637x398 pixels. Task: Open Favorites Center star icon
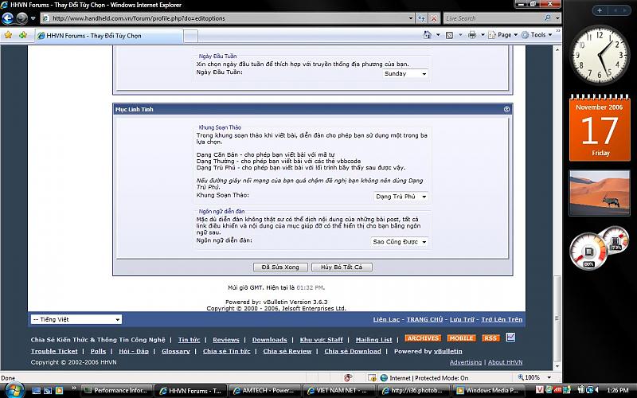point(9,35)
